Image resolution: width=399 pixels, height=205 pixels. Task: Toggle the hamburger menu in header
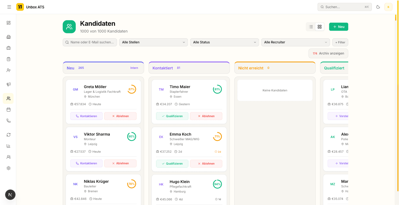coord(9,7)
